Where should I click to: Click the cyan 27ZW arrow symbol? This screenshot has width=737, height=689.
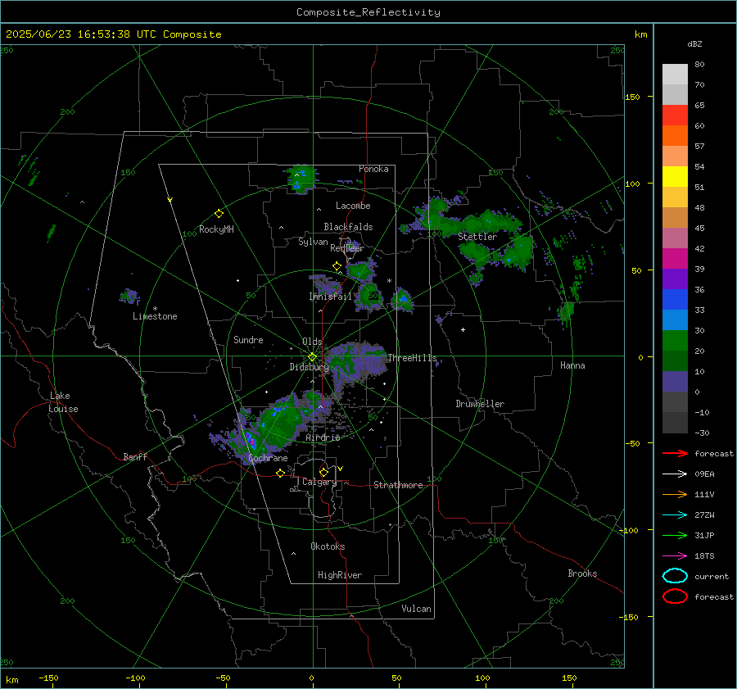[x=675, y=515]
